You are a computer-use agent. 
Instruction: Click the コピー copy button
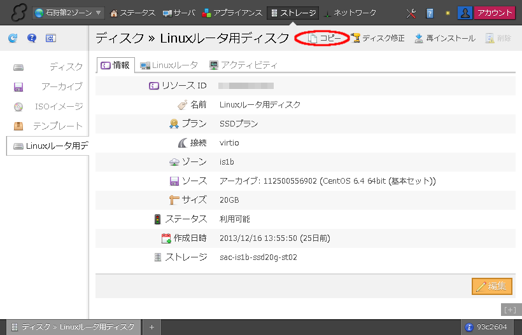point(325,38)
